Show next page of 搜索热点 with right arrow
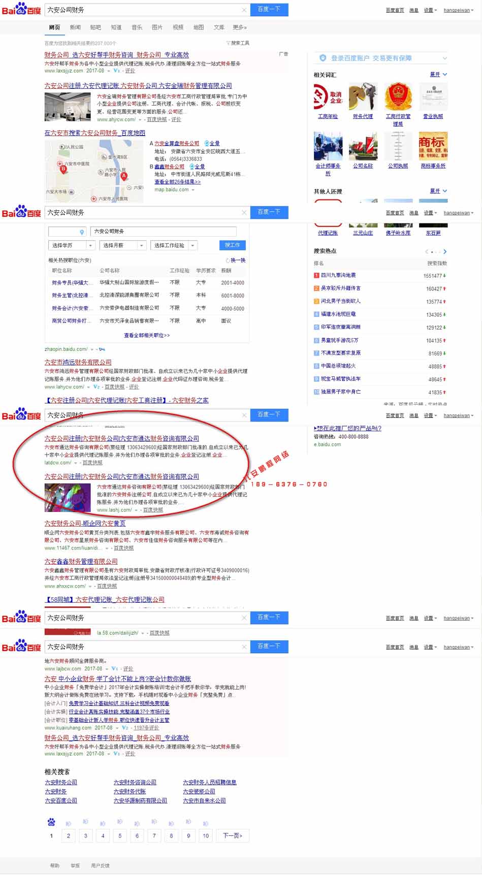 [445, 252]
